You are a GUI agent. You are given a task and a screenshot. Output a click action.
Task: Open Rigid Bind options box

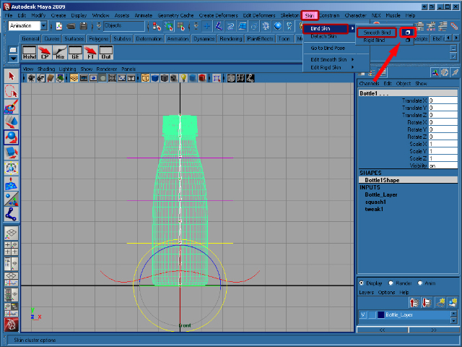[408, 40]
